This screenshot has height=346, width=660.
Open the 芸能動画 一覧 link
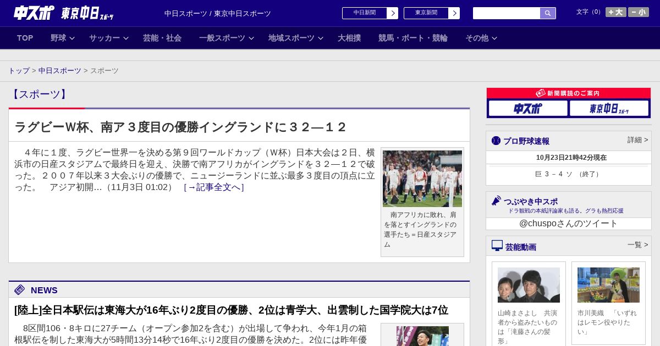[x=637, y=245]
